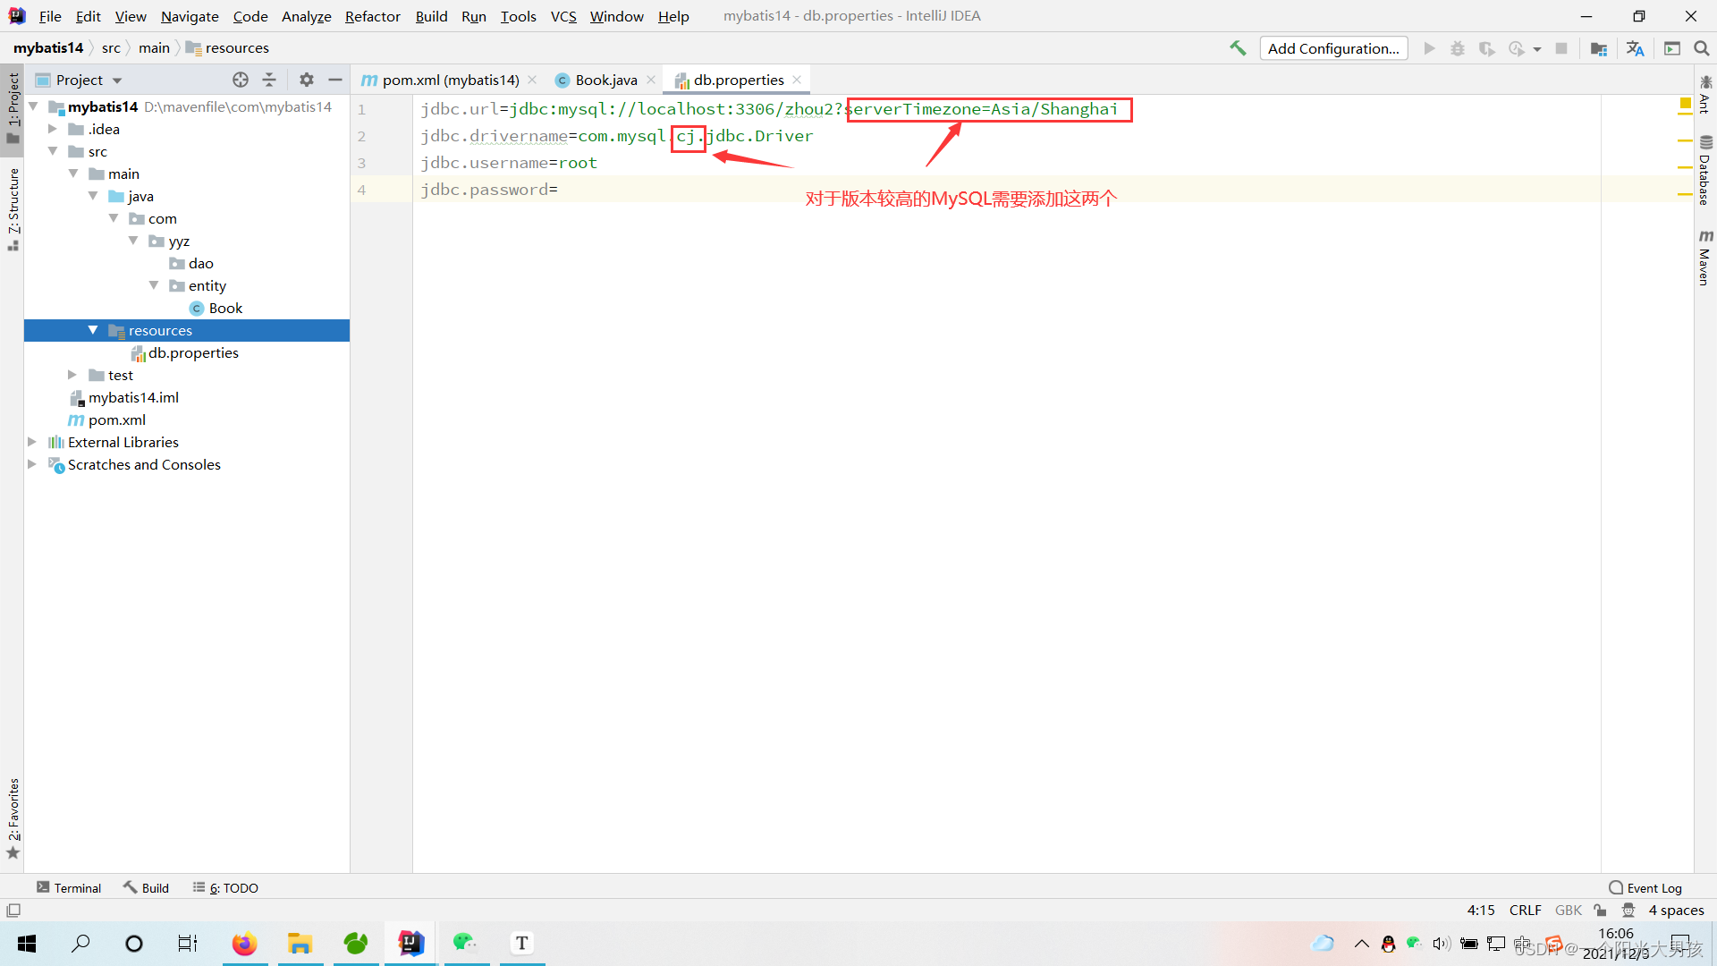Collapse the java folder

[93, 196]
